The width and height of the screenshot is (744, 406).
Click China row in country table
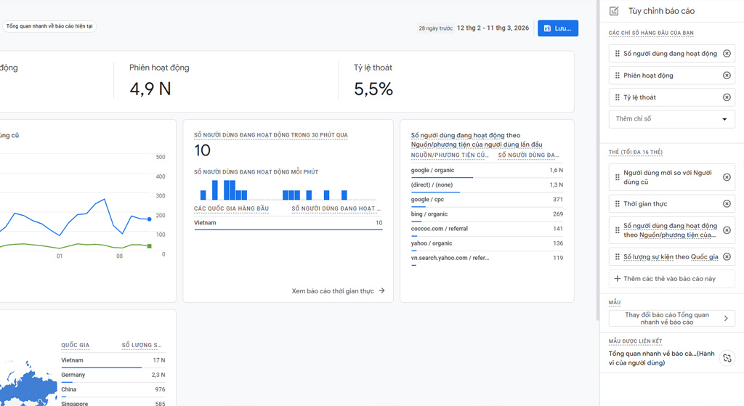(113, 390)
